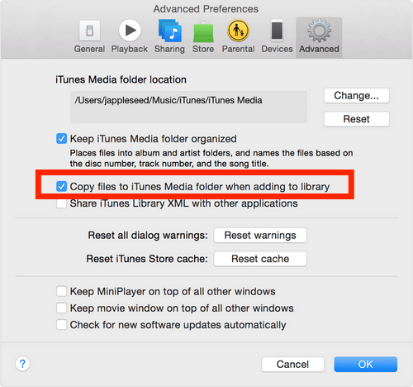Viewport: 413px width, 387px height.
Task: Click the General tab label
Action: point(89,49)
